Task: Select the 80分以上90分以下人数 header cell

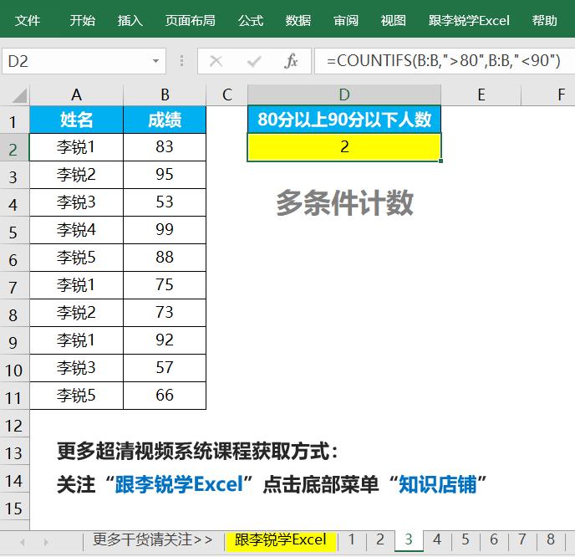Action: [344, 120]
